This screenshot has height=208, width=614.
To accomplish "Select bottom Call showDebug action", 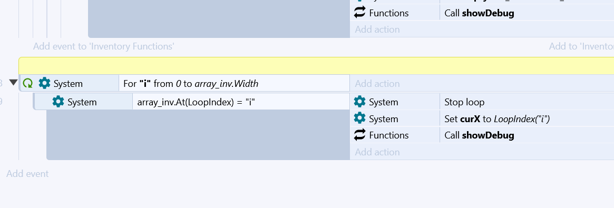I will [x=527, y=135].
